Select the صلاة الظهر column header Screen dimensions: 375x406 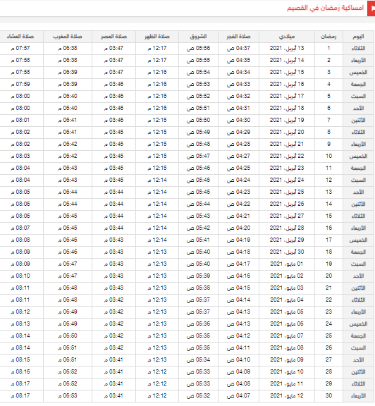point(157,37)
